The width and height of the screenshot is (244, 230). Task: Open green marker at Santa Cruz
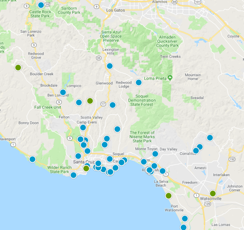[x=86, y=168]
